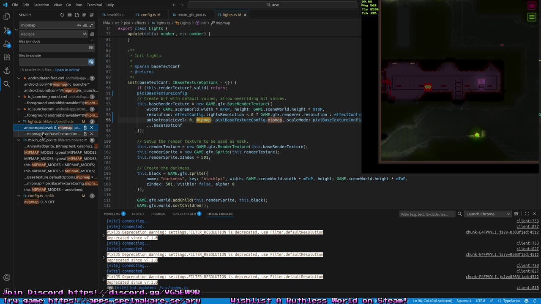Collapse lights.ts search results group

click(x=19, y=122)
